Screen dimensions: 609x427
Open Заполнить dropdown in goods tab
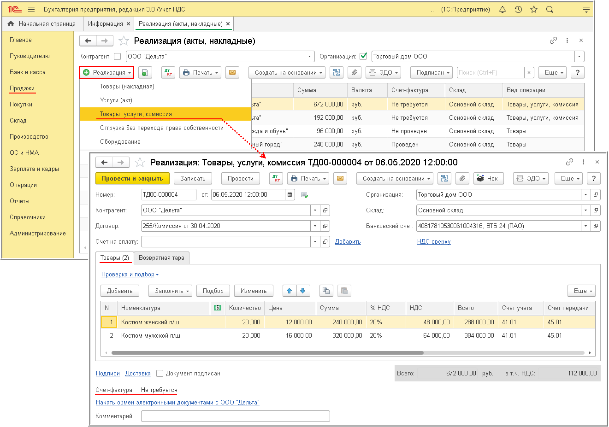170,291
